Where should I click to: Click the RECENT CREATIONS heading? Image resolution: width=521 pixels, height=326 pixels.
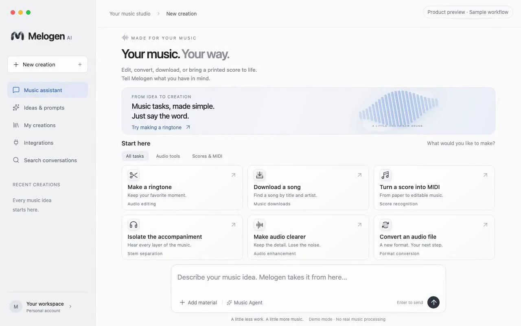point(36,185)
